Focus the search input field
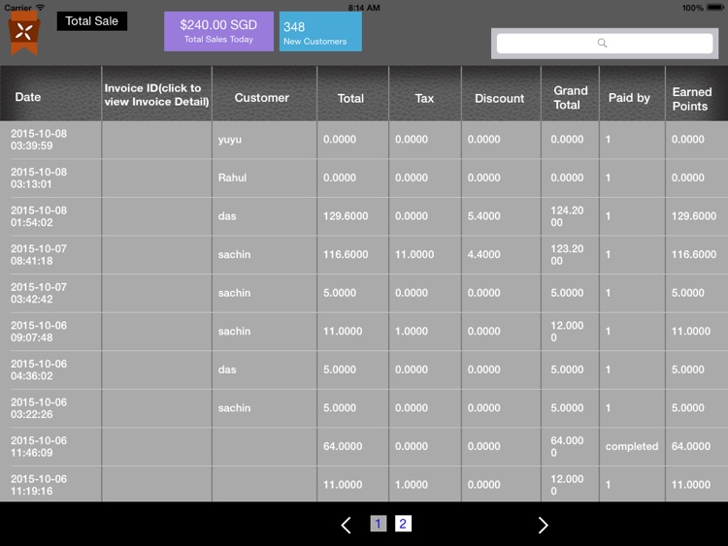Screen dimensions: 728x546 point(605,43)
